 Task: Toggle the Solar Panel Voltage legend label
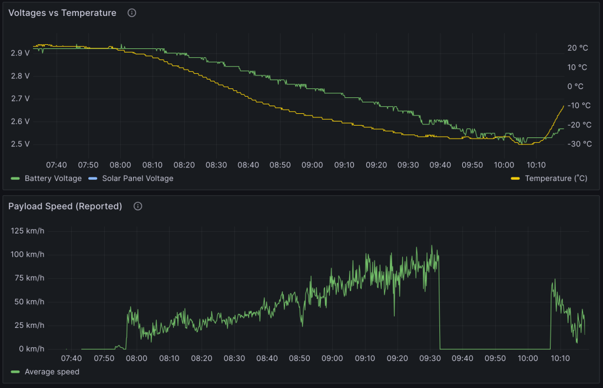[137, 178]
